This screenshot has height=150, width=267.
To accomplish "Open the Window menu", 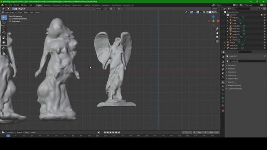I will (x=24, y=5).
